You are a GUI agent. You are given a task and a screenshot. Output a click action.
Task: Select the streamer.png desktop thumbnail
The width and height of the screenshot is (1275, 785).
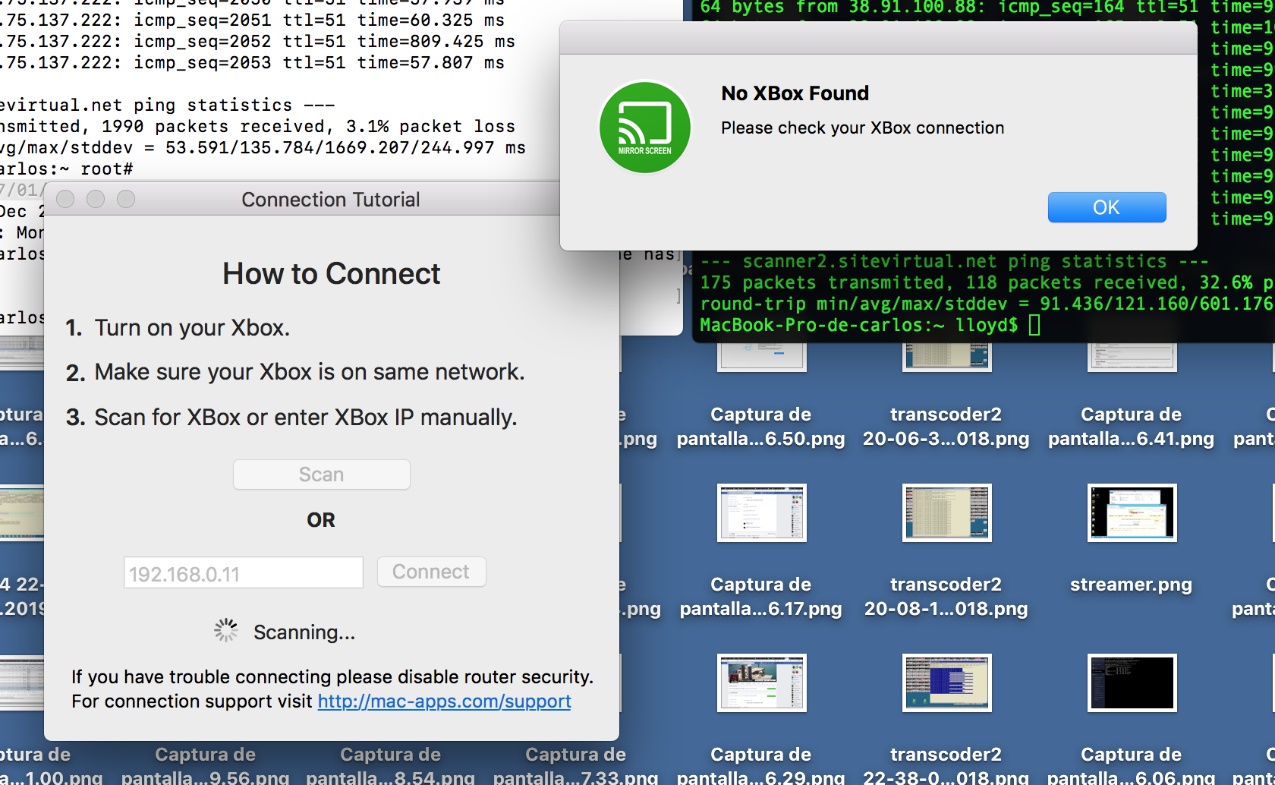pyautogui.click(x=1132, y=512)
